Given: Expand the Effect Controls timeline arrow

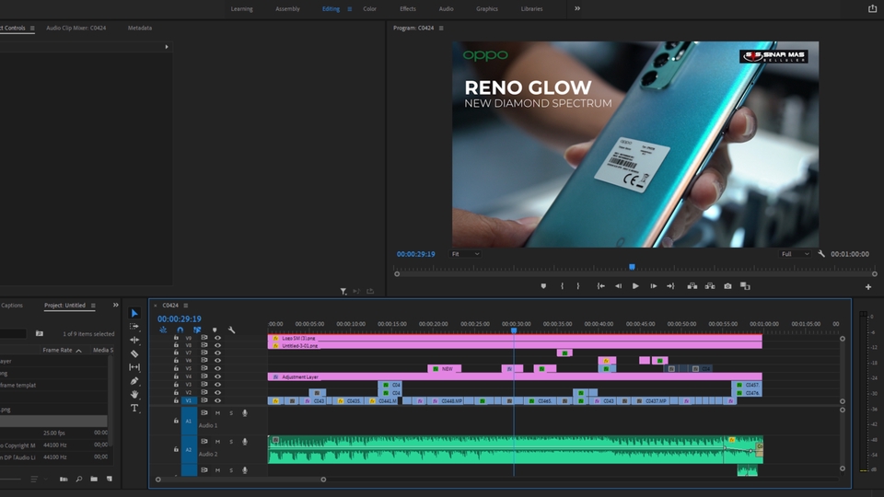Looking at the screenshot, I should 167,47.
